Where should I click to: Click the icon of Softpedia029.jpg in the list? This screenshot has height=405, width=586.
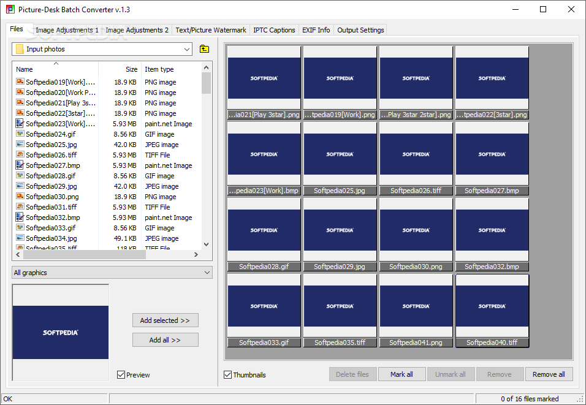(x=20, y=186)
